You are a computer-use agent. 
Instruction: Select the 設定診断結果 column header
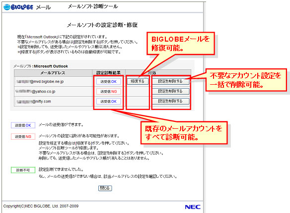pos(109,73)
